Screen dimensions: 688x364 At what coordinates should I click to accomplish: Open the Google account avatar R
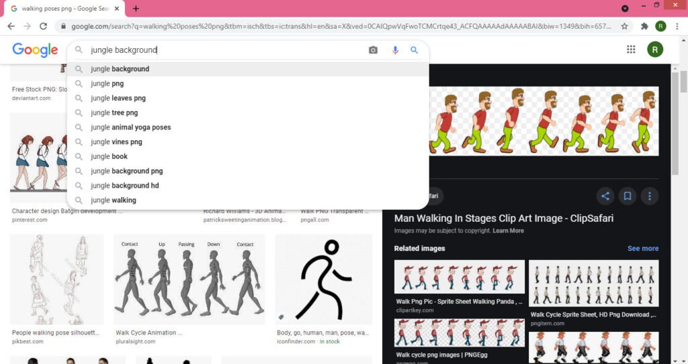point(655,50)
